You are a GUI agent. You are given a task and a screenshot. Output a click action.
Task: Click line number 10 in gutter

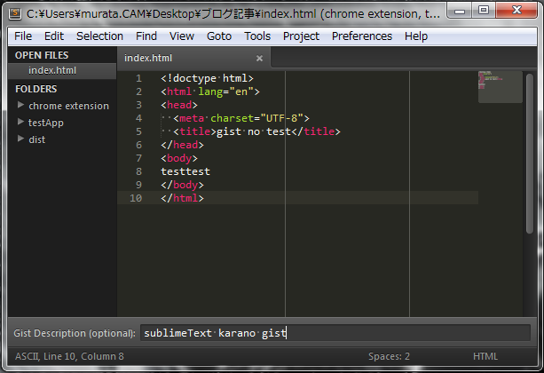(136, 198)
